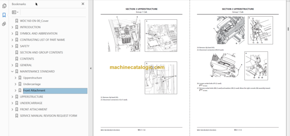
Task: Collapse the navigation pane with the arrow
Action: pos(91,68)
